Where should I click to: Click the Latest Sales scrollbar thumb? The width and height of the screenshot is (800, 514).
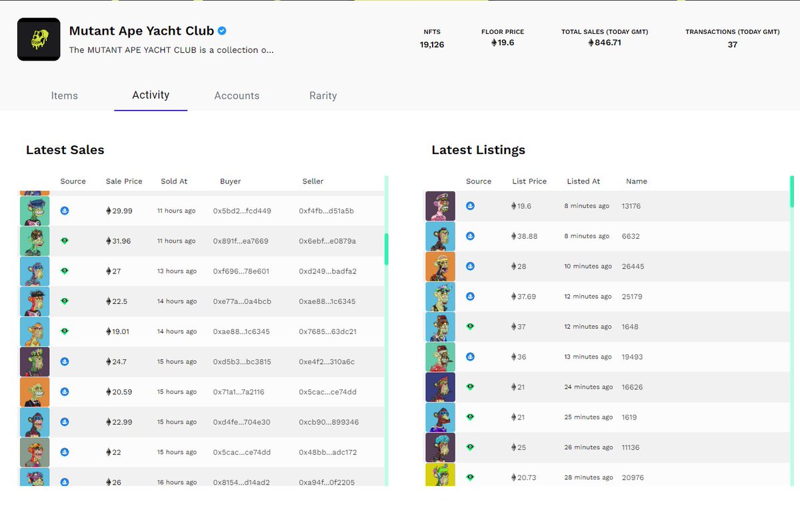coord(386,248)
